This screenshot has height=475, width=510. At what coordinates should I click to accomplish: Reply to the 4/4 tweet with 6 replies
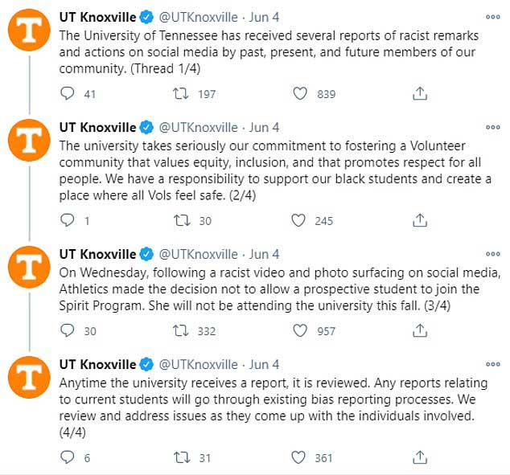point(68,457)
